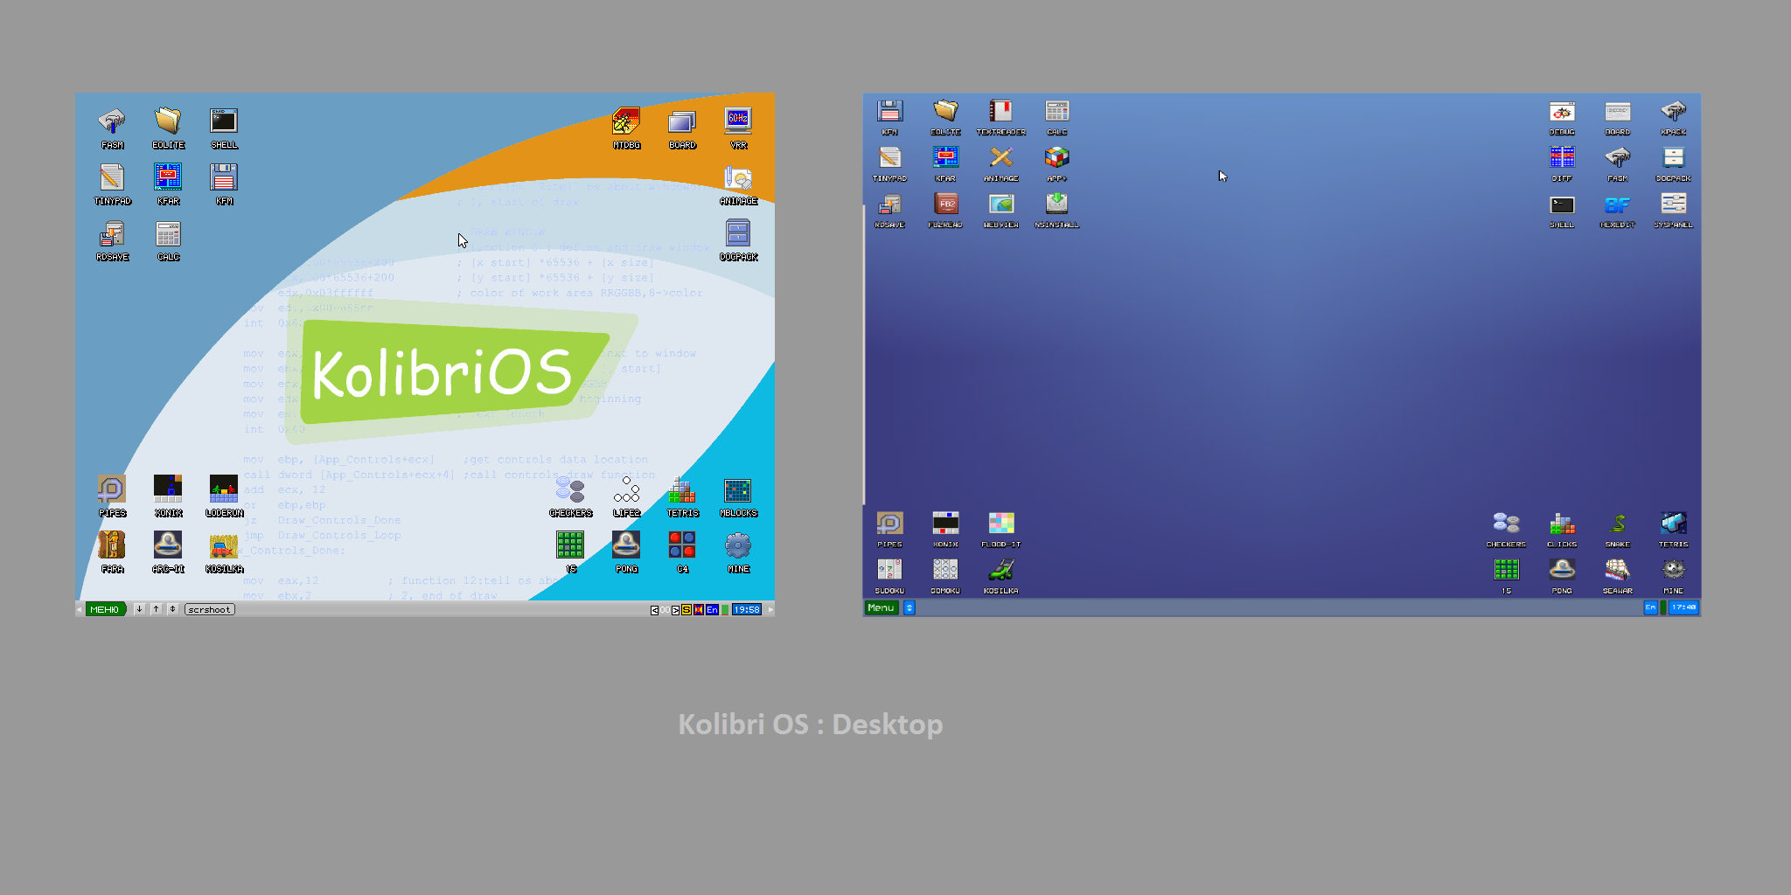Image resolution: width=1791 pixels, height=895 pixels.
Task: Start the LODERUN game icon
Action: pyautogui.click(x=224, y=490)
